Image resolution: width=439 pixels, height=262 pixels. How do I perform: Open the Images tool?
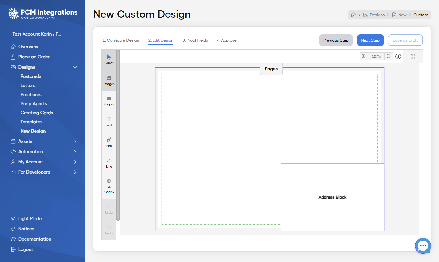click(109, 80)
